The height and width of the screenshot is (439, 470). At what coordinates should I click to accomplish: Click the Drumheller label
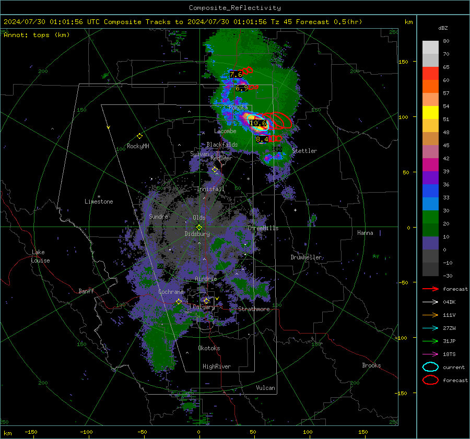pyautogui.click(x=307, y=257)
